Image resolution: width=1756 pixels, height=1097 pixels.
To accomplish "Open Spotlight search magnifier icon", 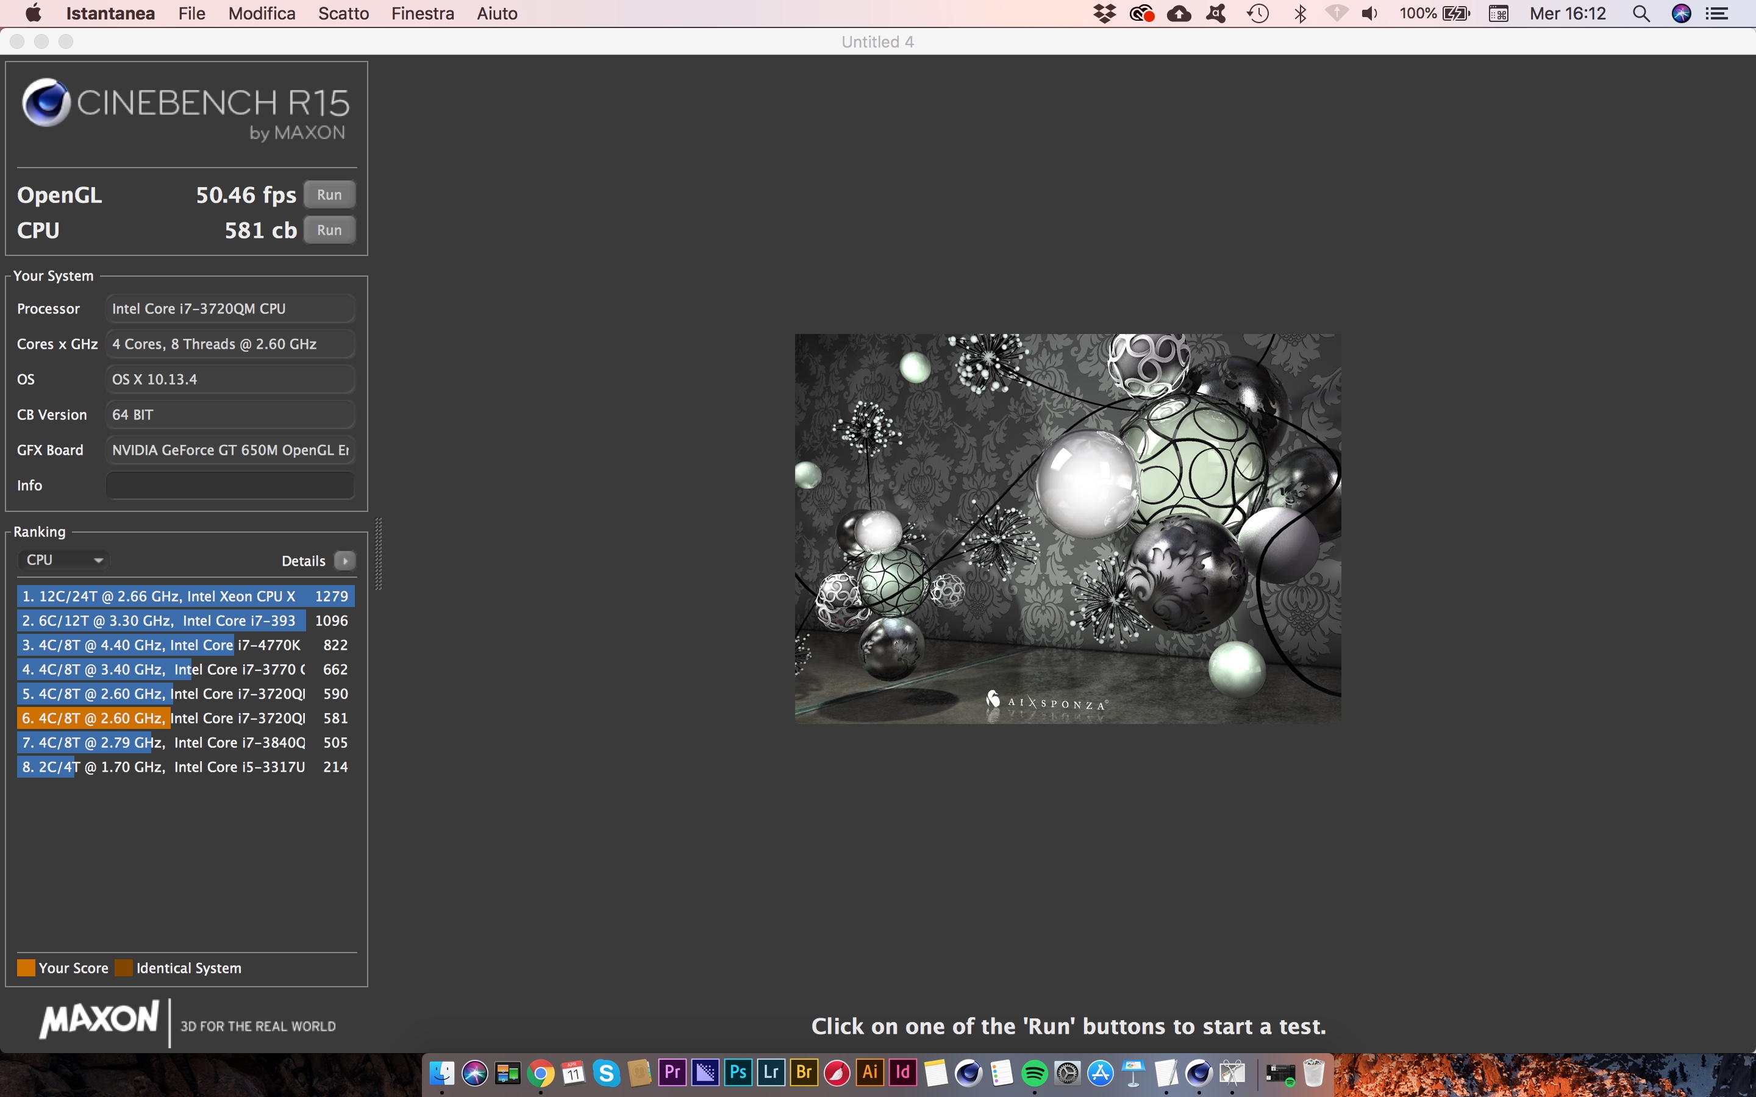I will click(x=1641, y=14).
